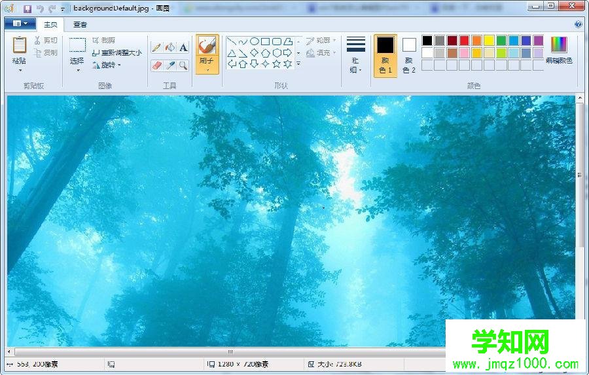589x375 pixels.
Task: Pick the yellow color swatch
Action: (x=489, y=40)
